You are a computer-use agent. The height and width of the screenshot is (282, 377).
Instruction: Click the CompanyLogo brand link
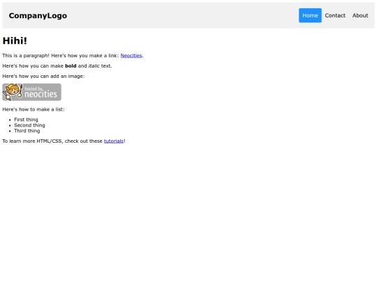pos(38,15)
